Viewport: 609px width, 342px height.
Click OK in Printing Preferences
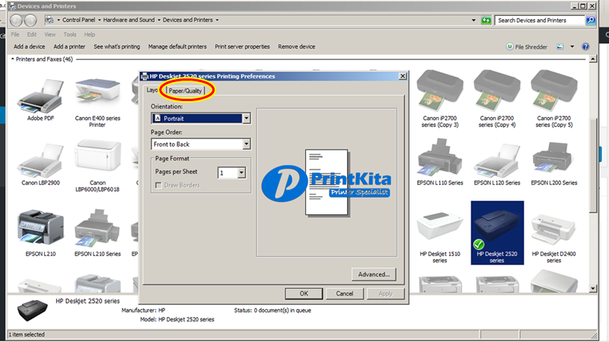(304, 293)
